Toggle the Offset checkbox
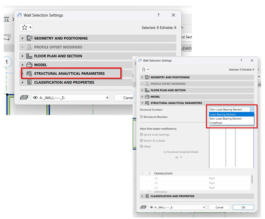This screenshot has height=219, width=265. coord(142,147)
